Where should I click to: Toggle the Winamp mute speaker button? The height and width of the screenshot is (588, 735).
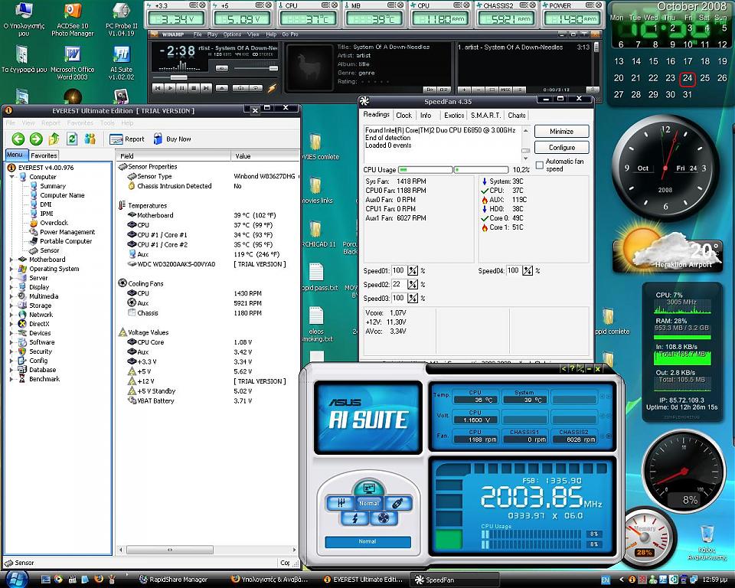[x=222, y=68]
